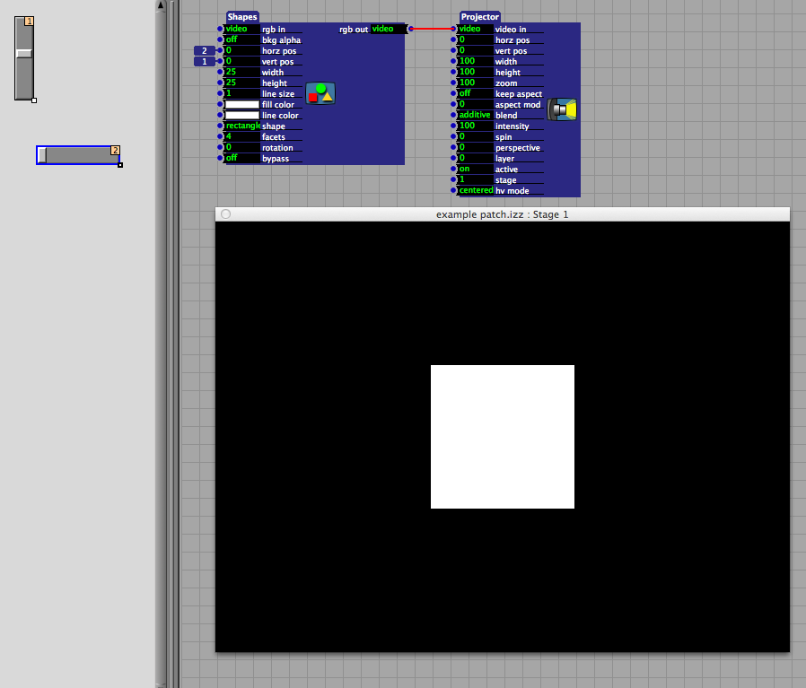Toggle the Shapes bypass value
This screenshot has height=688, width=806.
(241, 159)
